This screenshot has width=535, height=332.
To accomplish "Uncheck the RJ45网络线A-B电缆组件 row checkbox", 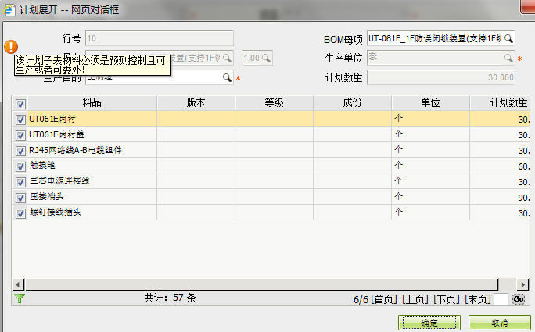I will pyautogui.click(x=20, y=151).
